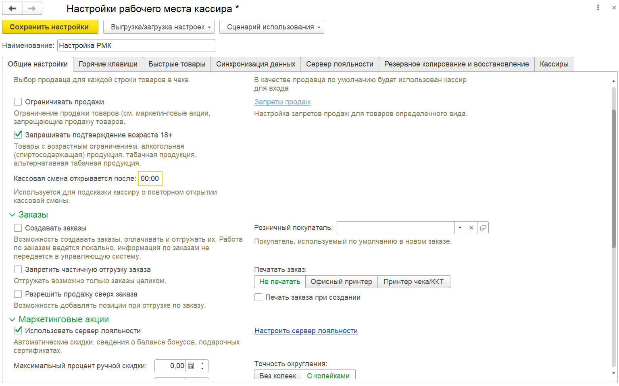Enable Разрешить продажу сверх заказа
Image resolution: width=619 pixels, height=386 pixels.
(18, 294)
